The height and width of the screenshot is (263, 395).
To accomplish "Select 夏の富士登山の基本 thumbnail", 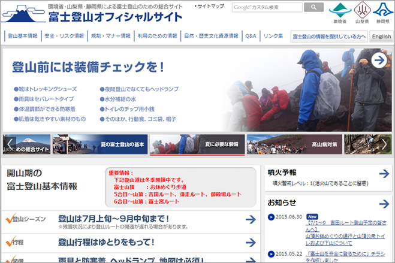I will pos(100,144).
